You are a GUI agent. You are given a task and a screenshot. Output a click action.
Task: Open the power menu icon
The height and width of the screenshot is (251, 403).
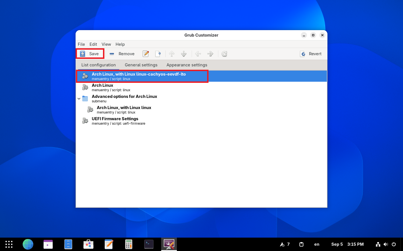pos(394,244)
